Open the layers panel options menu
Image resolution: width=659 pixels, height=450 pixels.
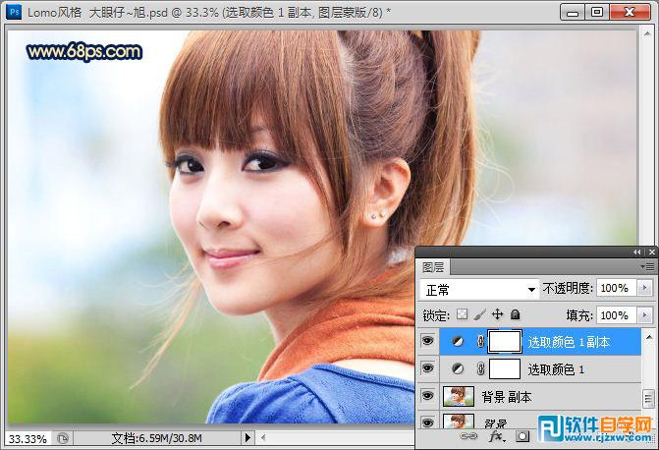pyautogui.click(x=647, y=266)
